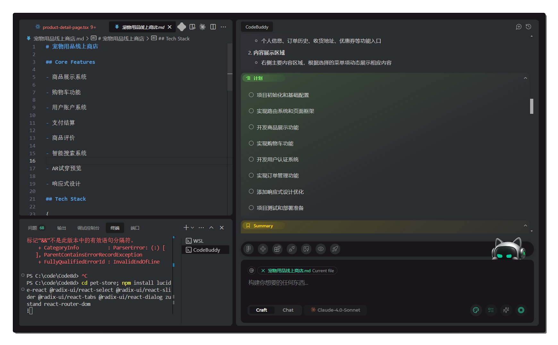This screenshot has height=345, width=558.
Task: Mark 开发商品展示功能 plan item circle
Action: click(251, 127)
